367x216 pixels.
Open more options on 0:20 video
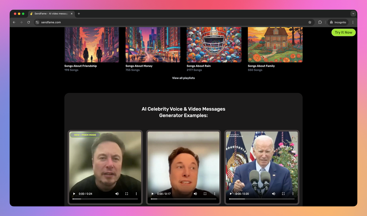point(293,194)
